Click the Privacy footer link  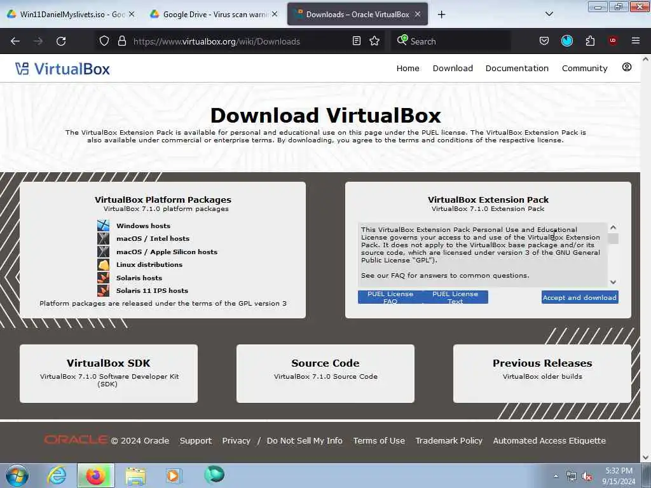[x=236, y=441]
